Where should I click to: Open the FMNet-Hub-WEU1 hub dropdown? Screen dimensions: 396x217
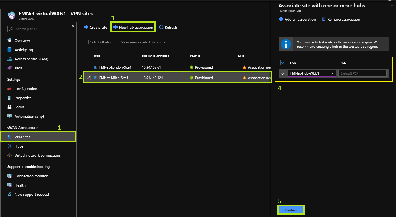pyautogui.click(x=312, y=73)
